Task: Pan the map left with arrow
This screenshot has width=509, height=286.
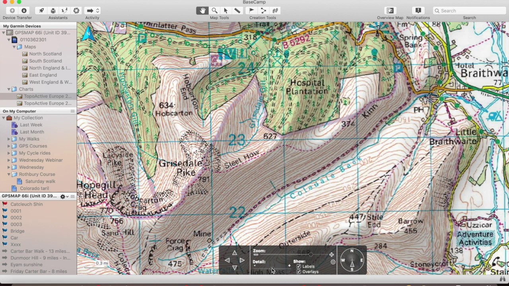Action: (x=227, y=260)
